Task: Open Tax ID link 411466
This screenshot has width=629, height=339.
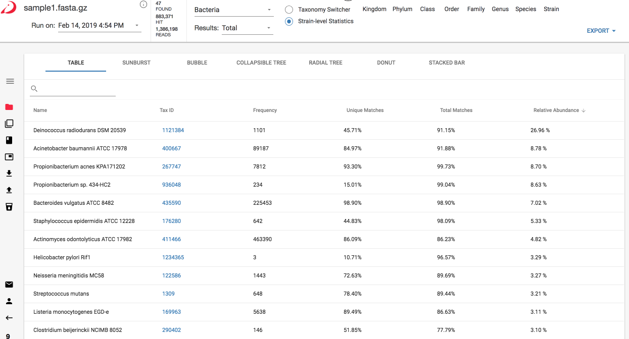Action: click(171, 239)
